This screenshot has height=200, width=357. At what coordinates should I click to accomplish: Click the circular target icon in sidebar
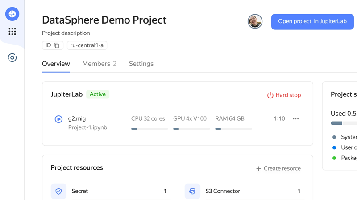pyautogui.click(x=12, y=57)
